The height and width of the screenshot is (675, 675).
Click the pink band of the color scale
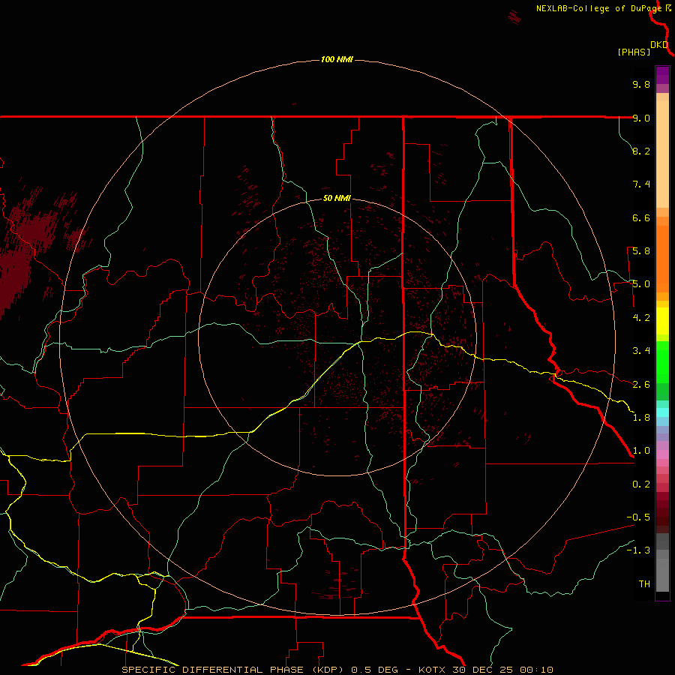coord(662,454)
